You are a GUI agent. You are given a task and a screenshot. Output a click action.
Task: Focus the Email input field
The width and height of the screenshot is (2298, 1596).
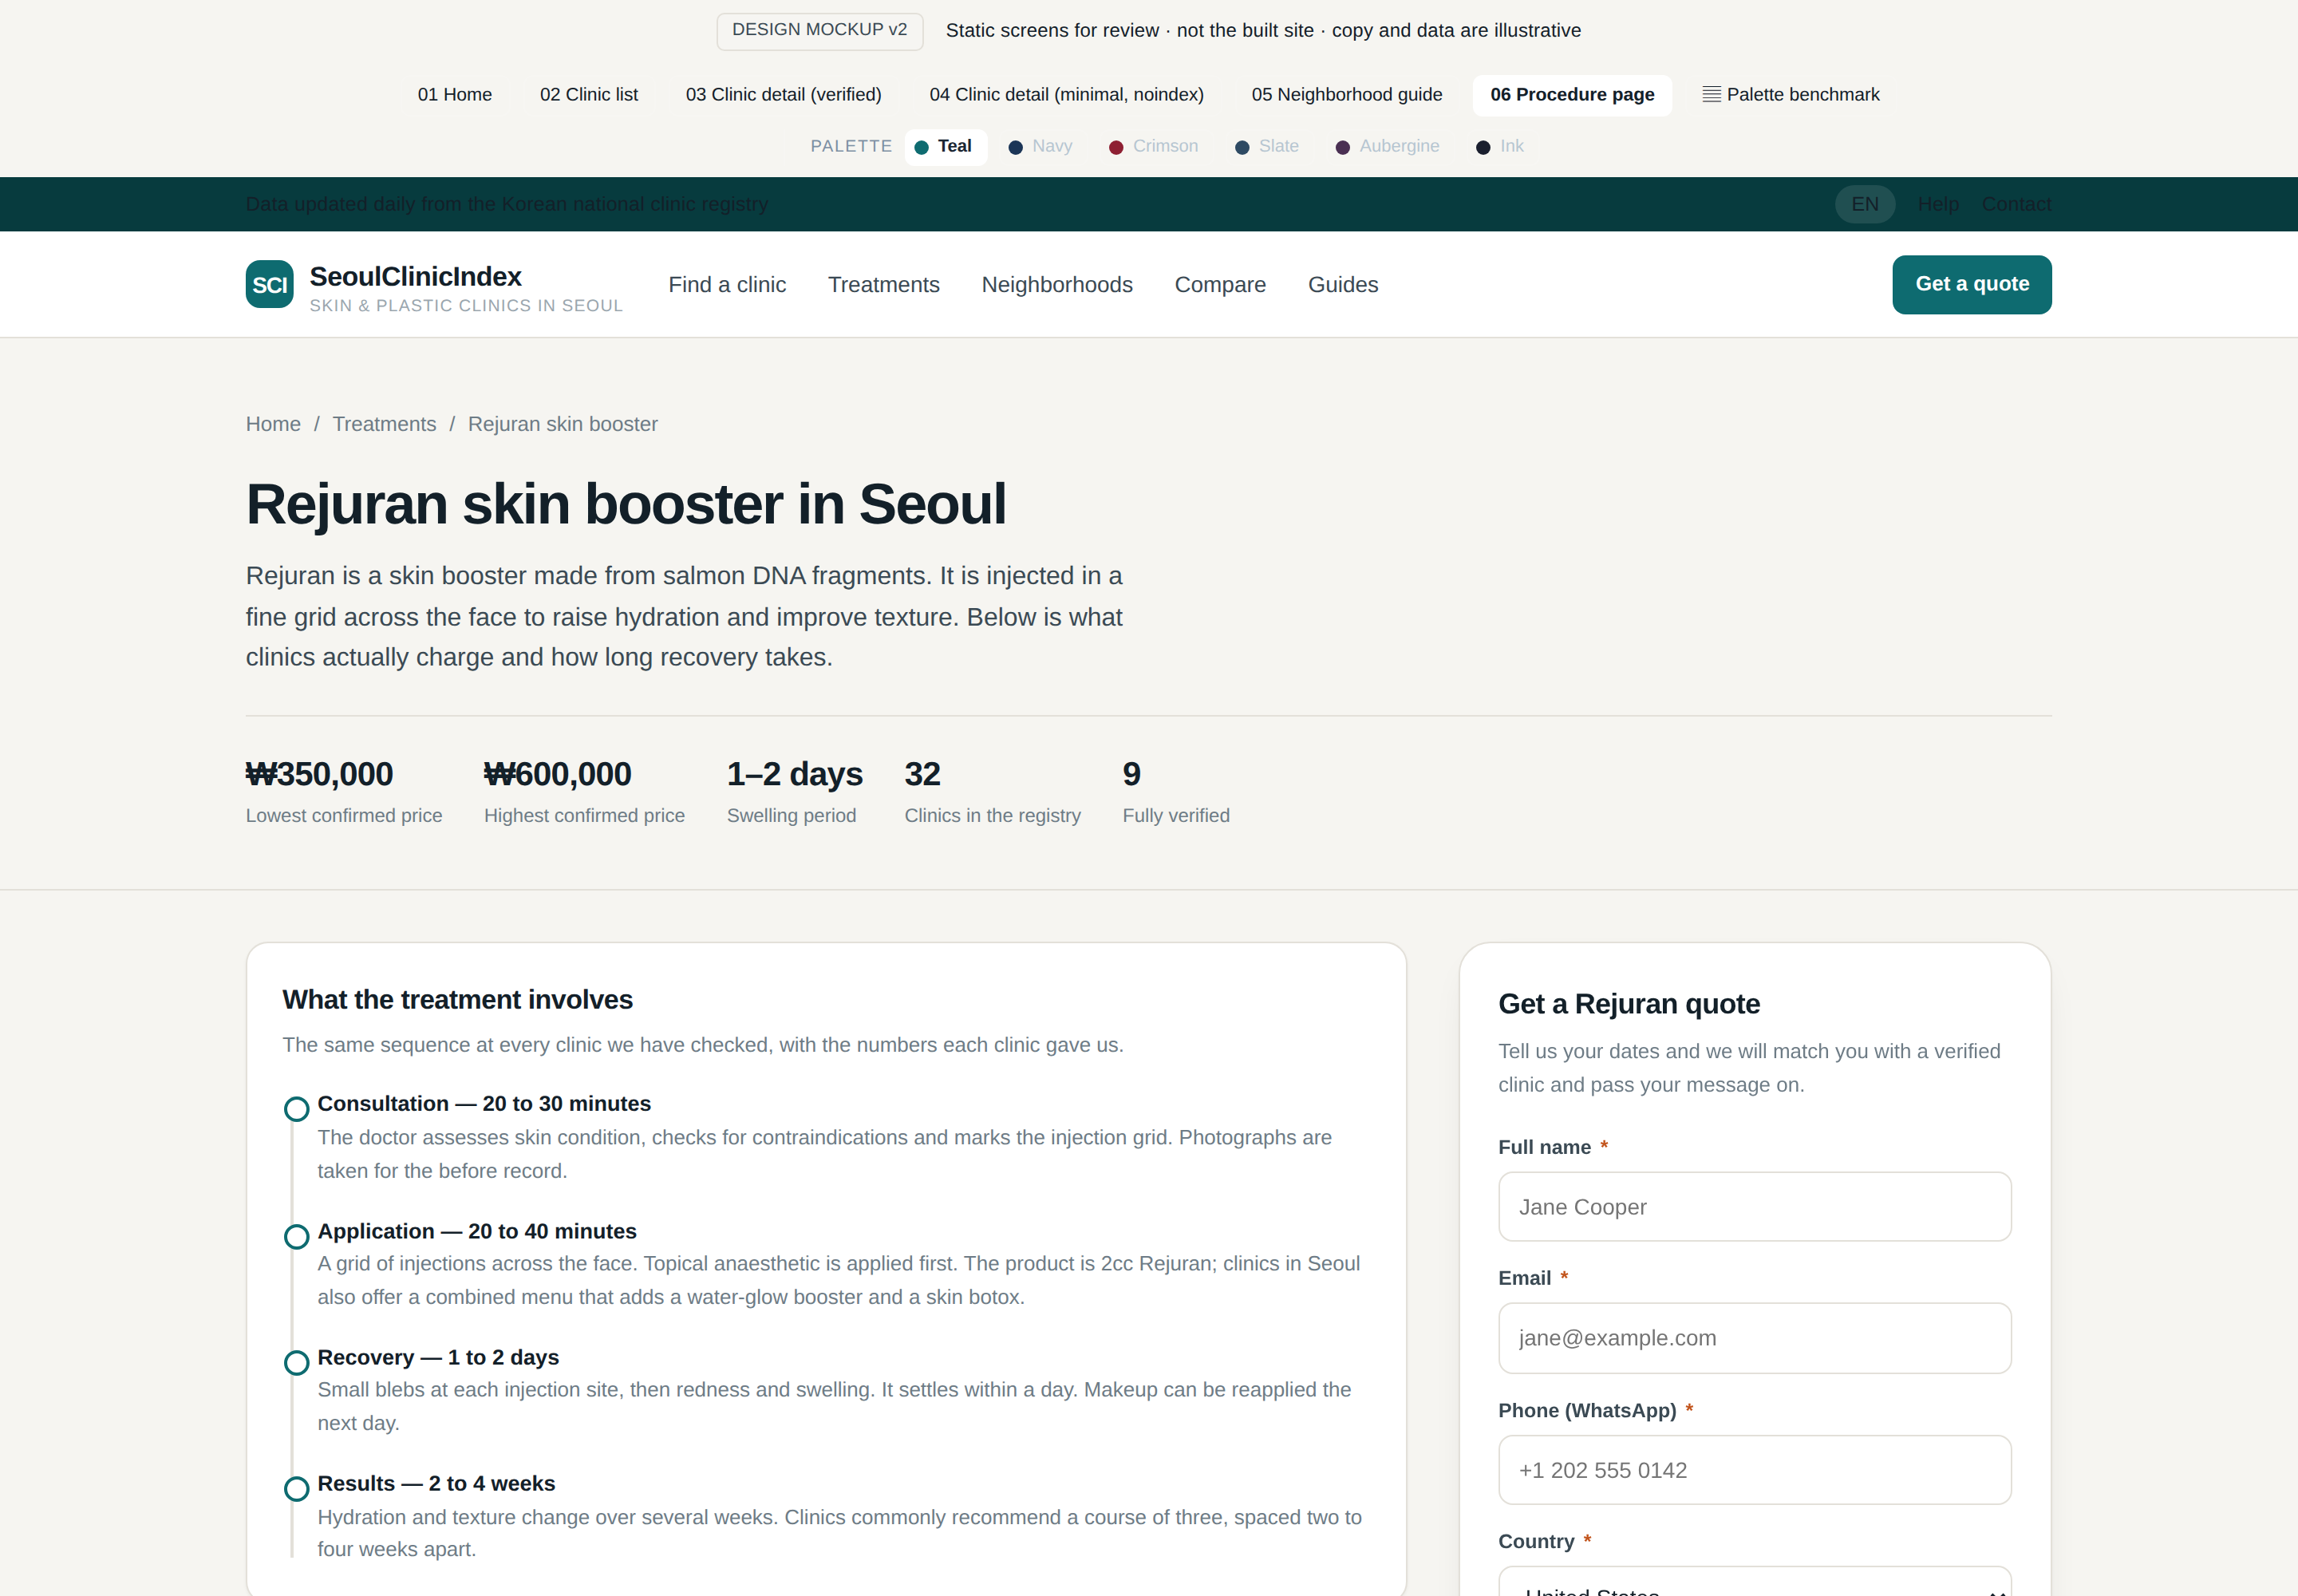point(1755,1338)
